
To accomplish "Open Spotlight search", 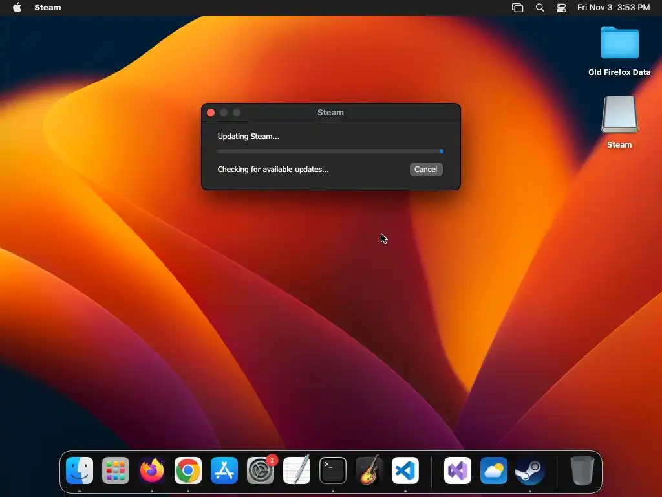I will pos(540,7).
